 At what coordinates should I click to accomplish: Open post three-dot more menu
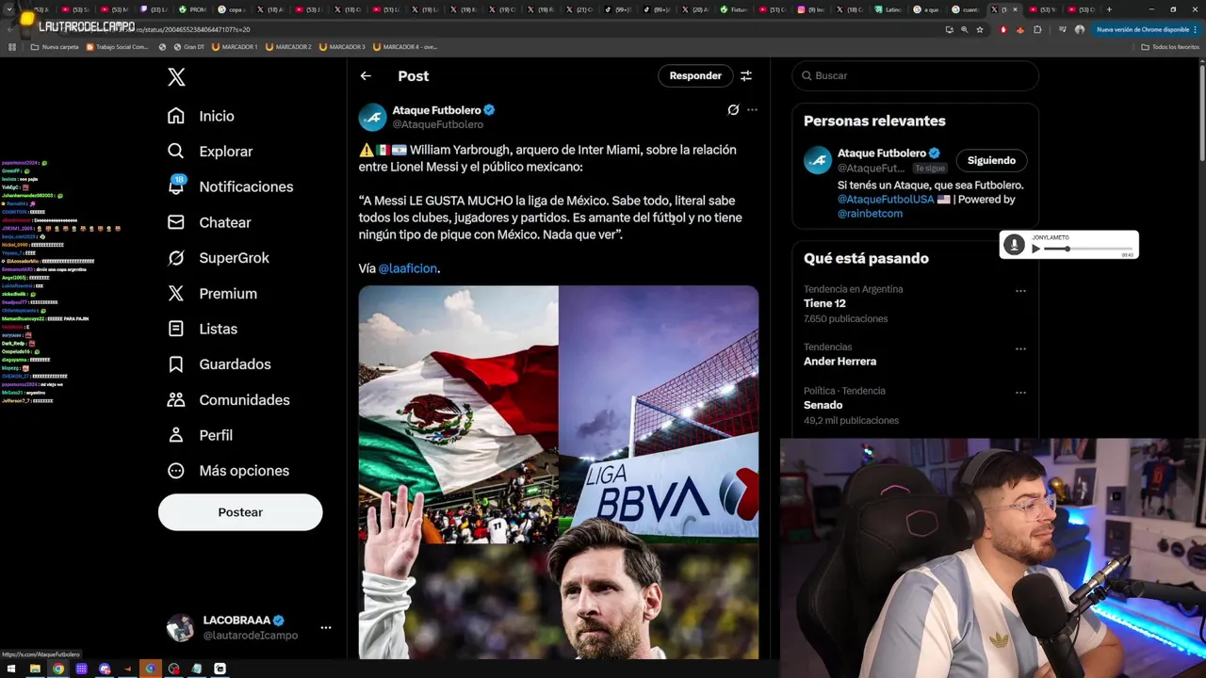tap(752, 110)
